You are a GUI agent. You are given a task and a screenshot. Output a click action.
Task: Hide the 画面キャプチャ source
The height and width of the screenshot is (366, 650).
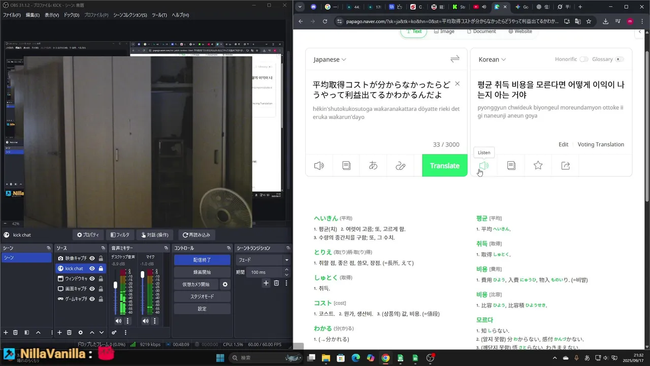92,289
